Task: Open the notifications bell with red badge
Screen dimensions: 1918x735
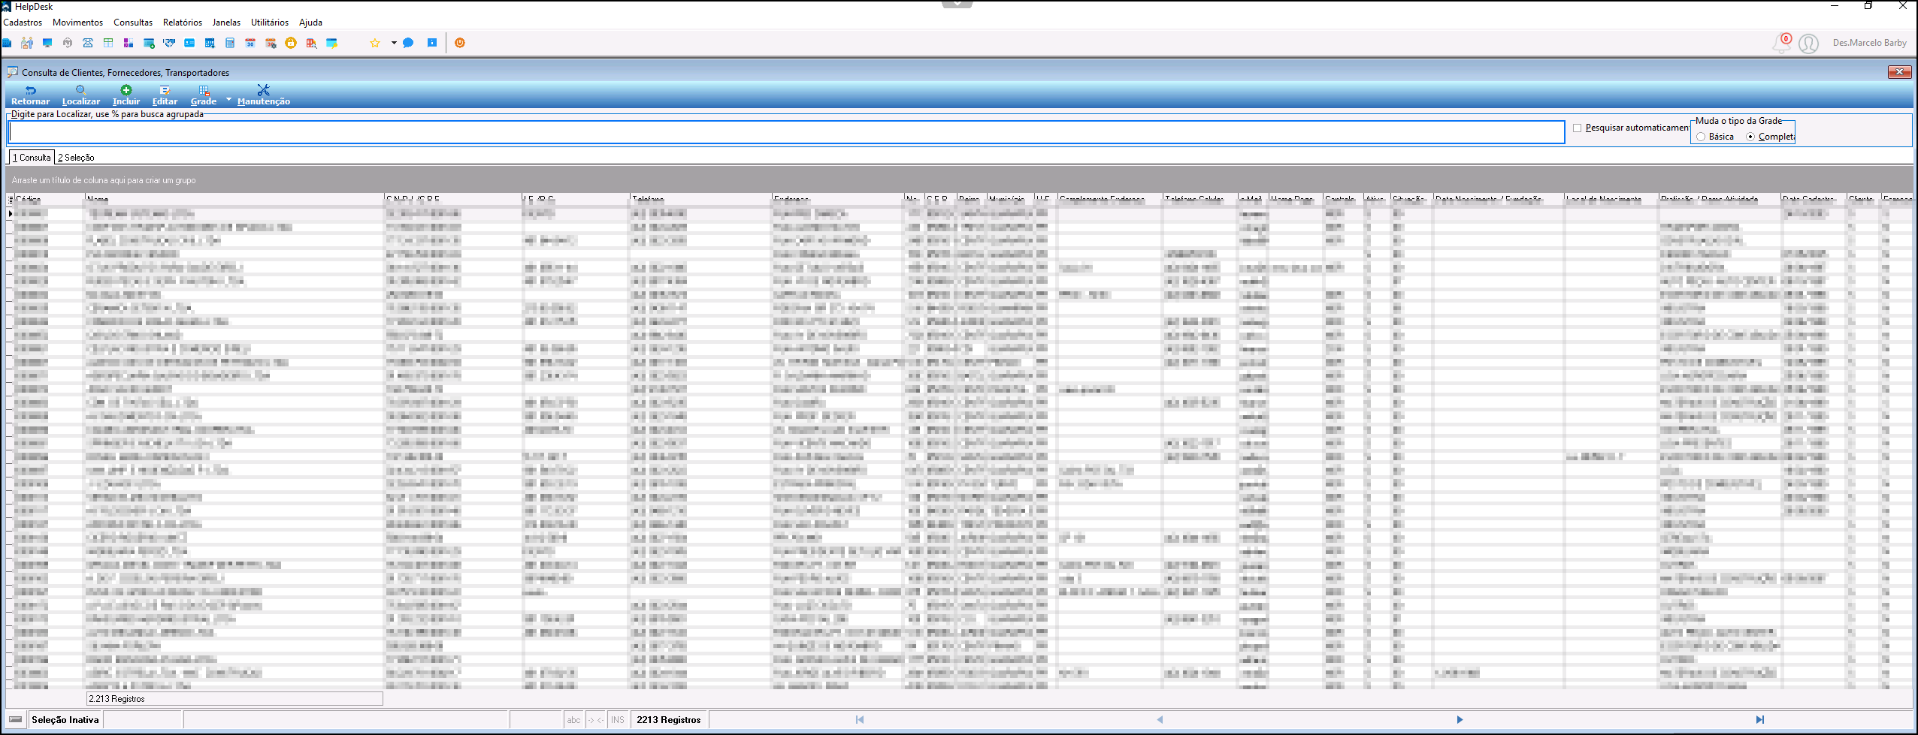Action: pos(1782,43)
